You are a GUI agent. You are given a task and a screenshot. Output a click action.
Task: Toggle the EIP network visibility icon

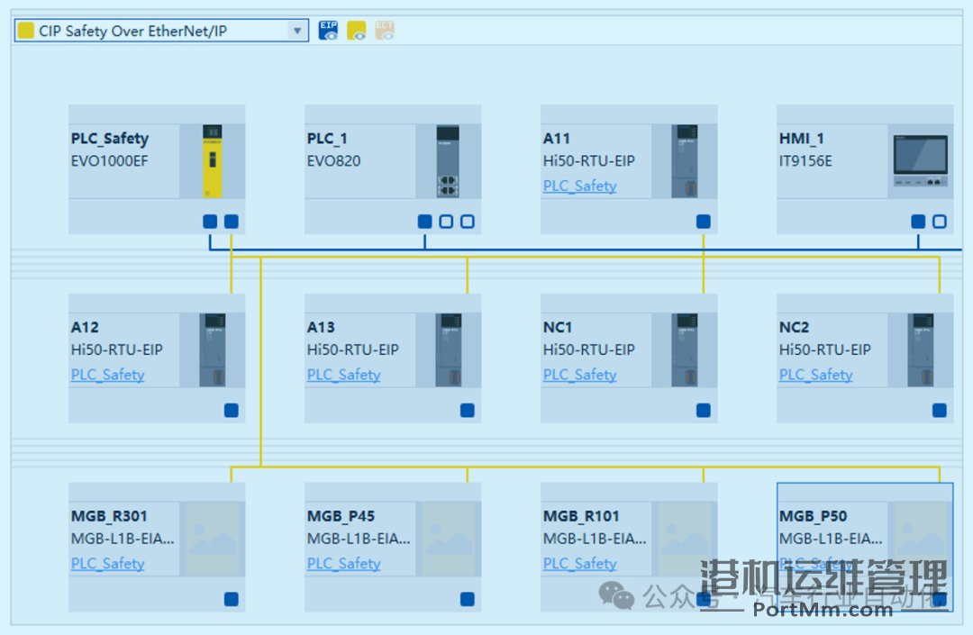327,30
